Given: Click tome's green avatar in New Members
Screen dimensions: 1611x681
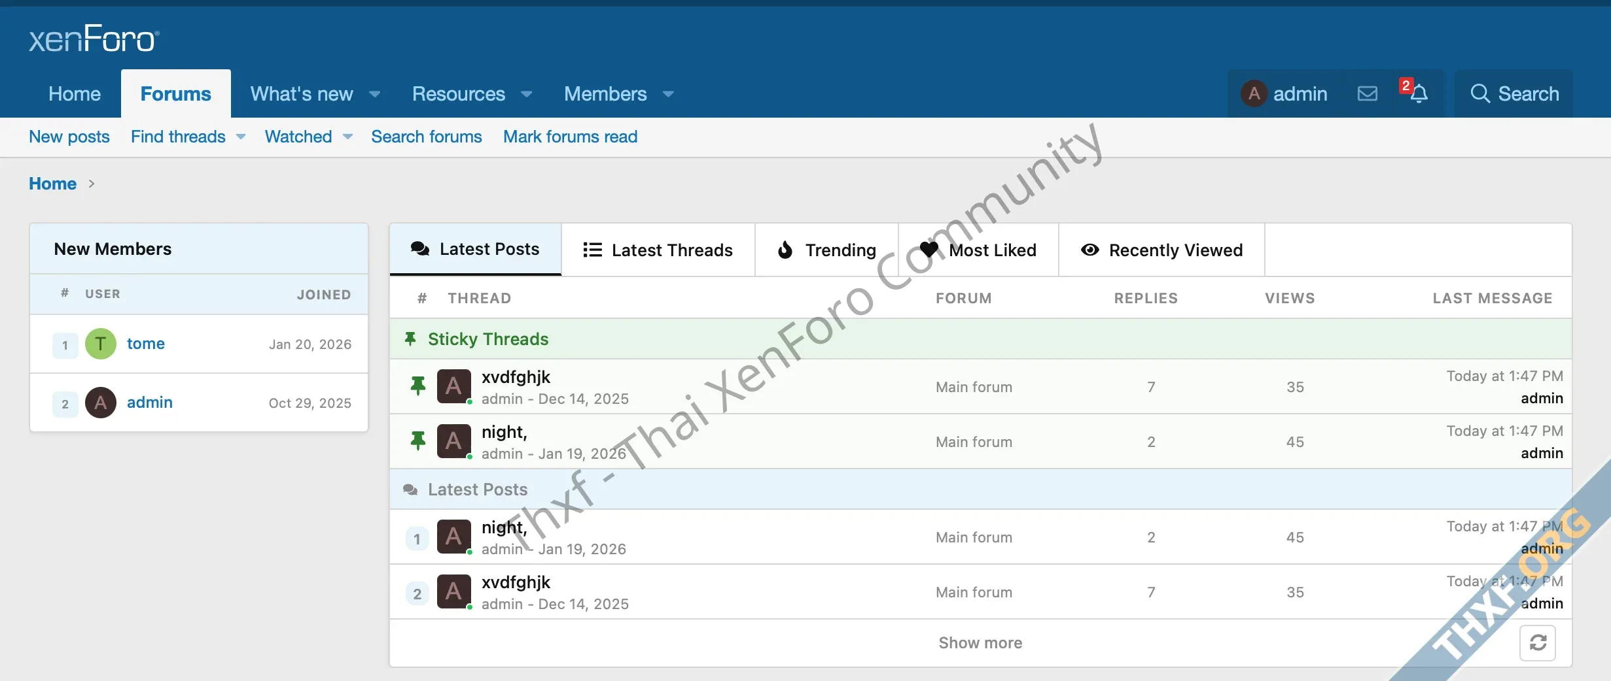Looking at the screenshot, I should [101, 344].
